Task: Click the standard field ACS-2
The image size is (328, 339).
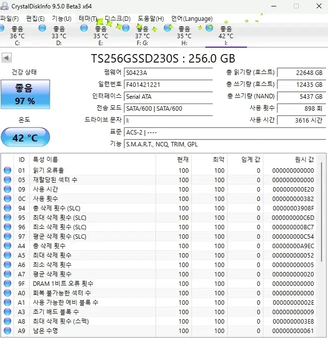Action: tap(225, 132)
